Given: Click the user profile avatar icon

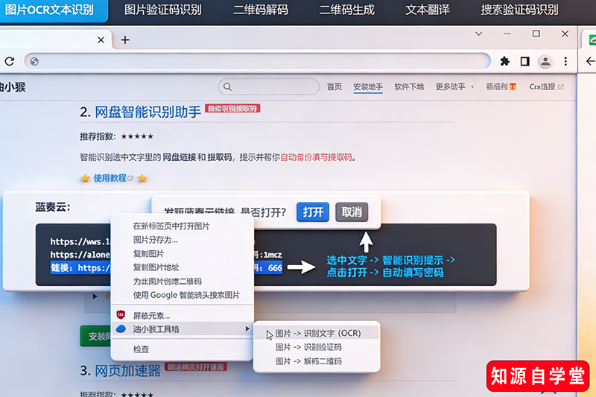Looking at the screenshot, I should 545,61.
